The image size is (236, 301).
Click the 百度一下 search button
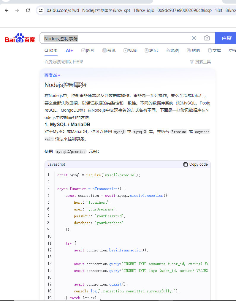(226, 38)
